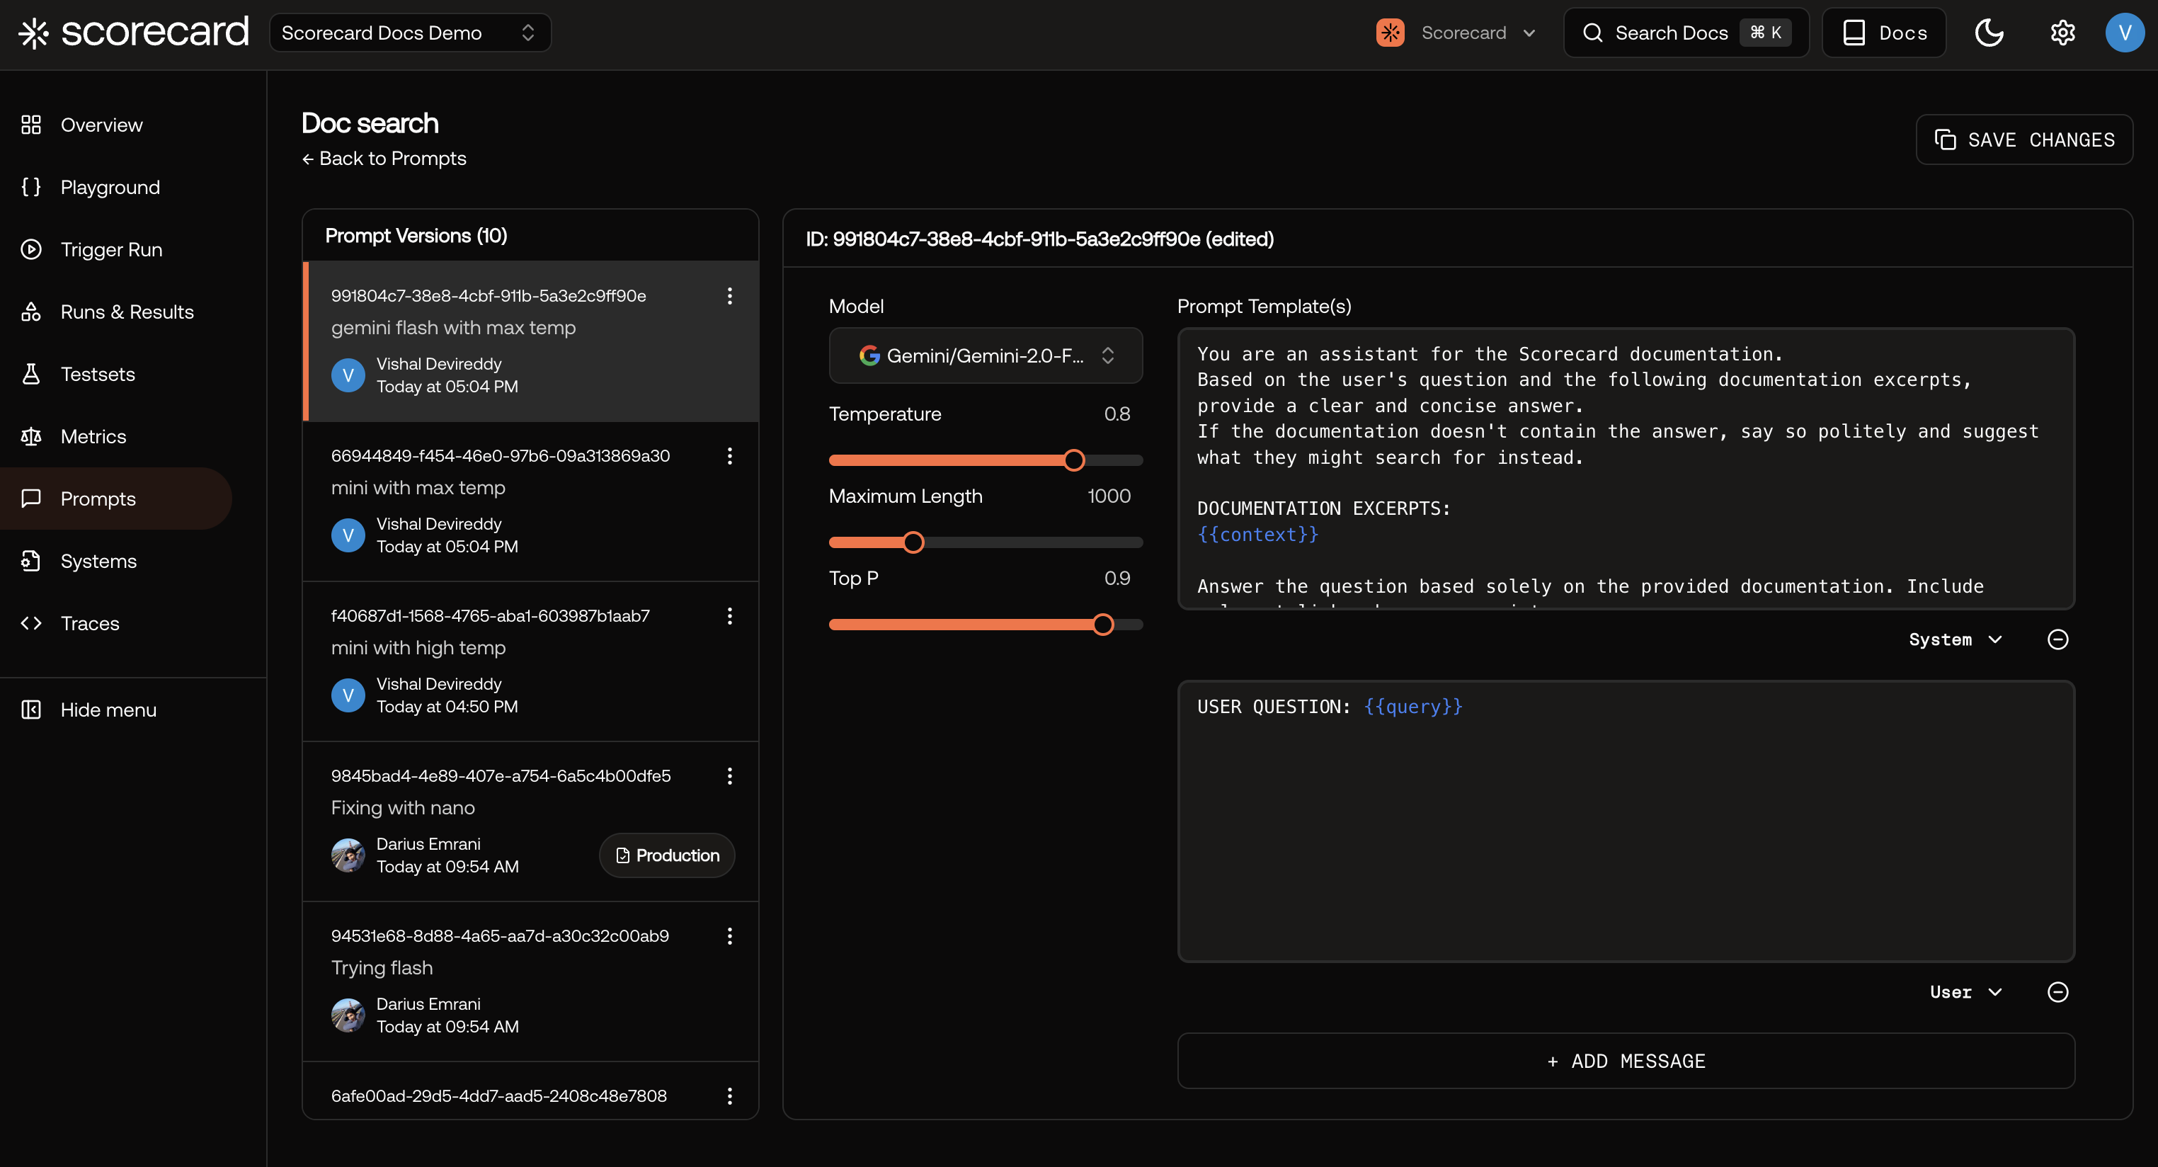Adjust the Top P slider handle
The width and height of the screenshot is (2158, 1167).
(x=1103, y=624)
